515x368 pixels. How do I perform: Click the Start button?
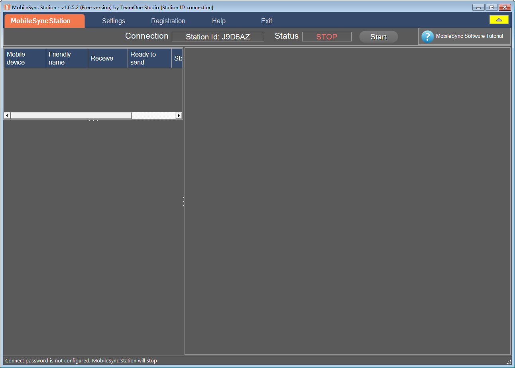click(379, 37)
